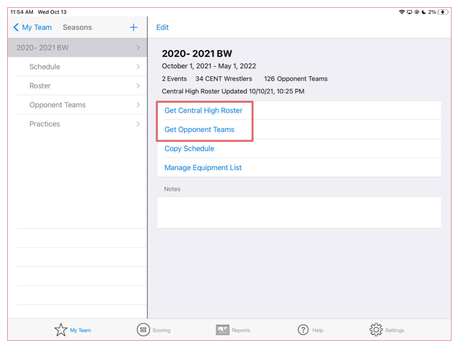Open the Settings gear icon
464x348 pixels.
tap(376, 330)
